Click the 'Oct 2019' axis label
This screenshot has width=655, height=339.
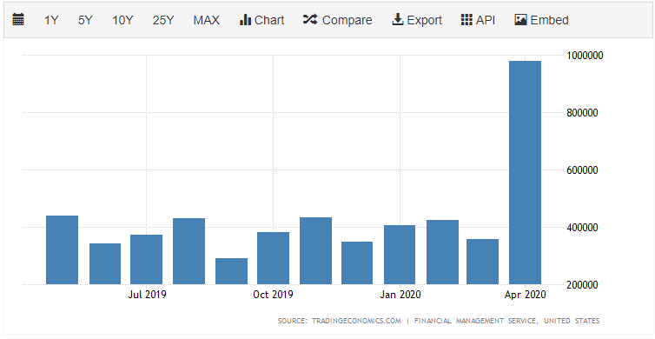tap(273, 295)
